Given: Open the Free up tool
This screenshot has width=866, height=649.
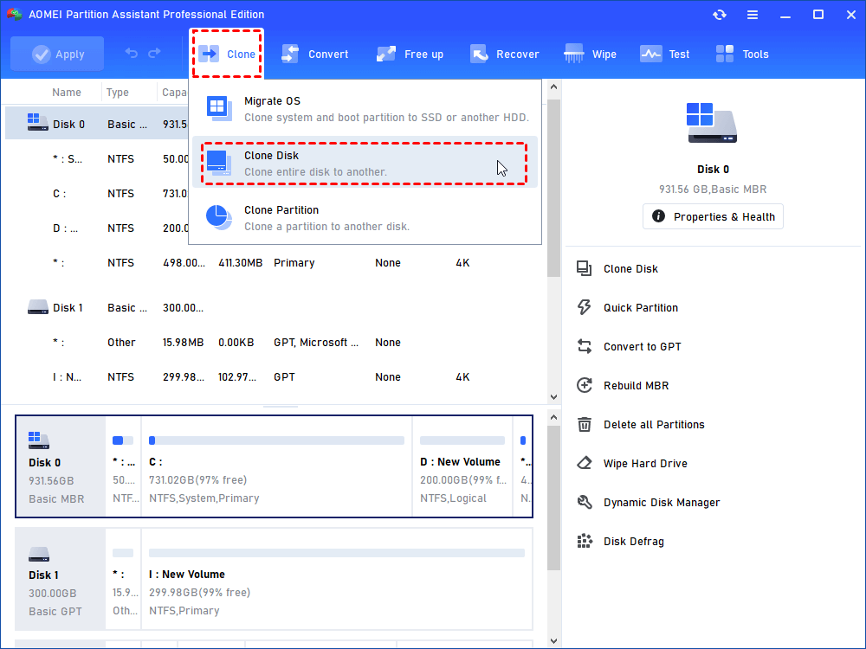Looking at the screenshot, I should [386, 54].
